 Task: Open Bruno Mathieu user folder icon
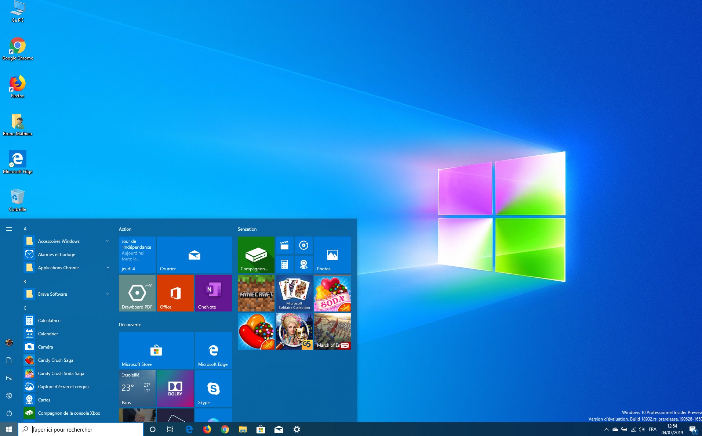tap(18, 125)
